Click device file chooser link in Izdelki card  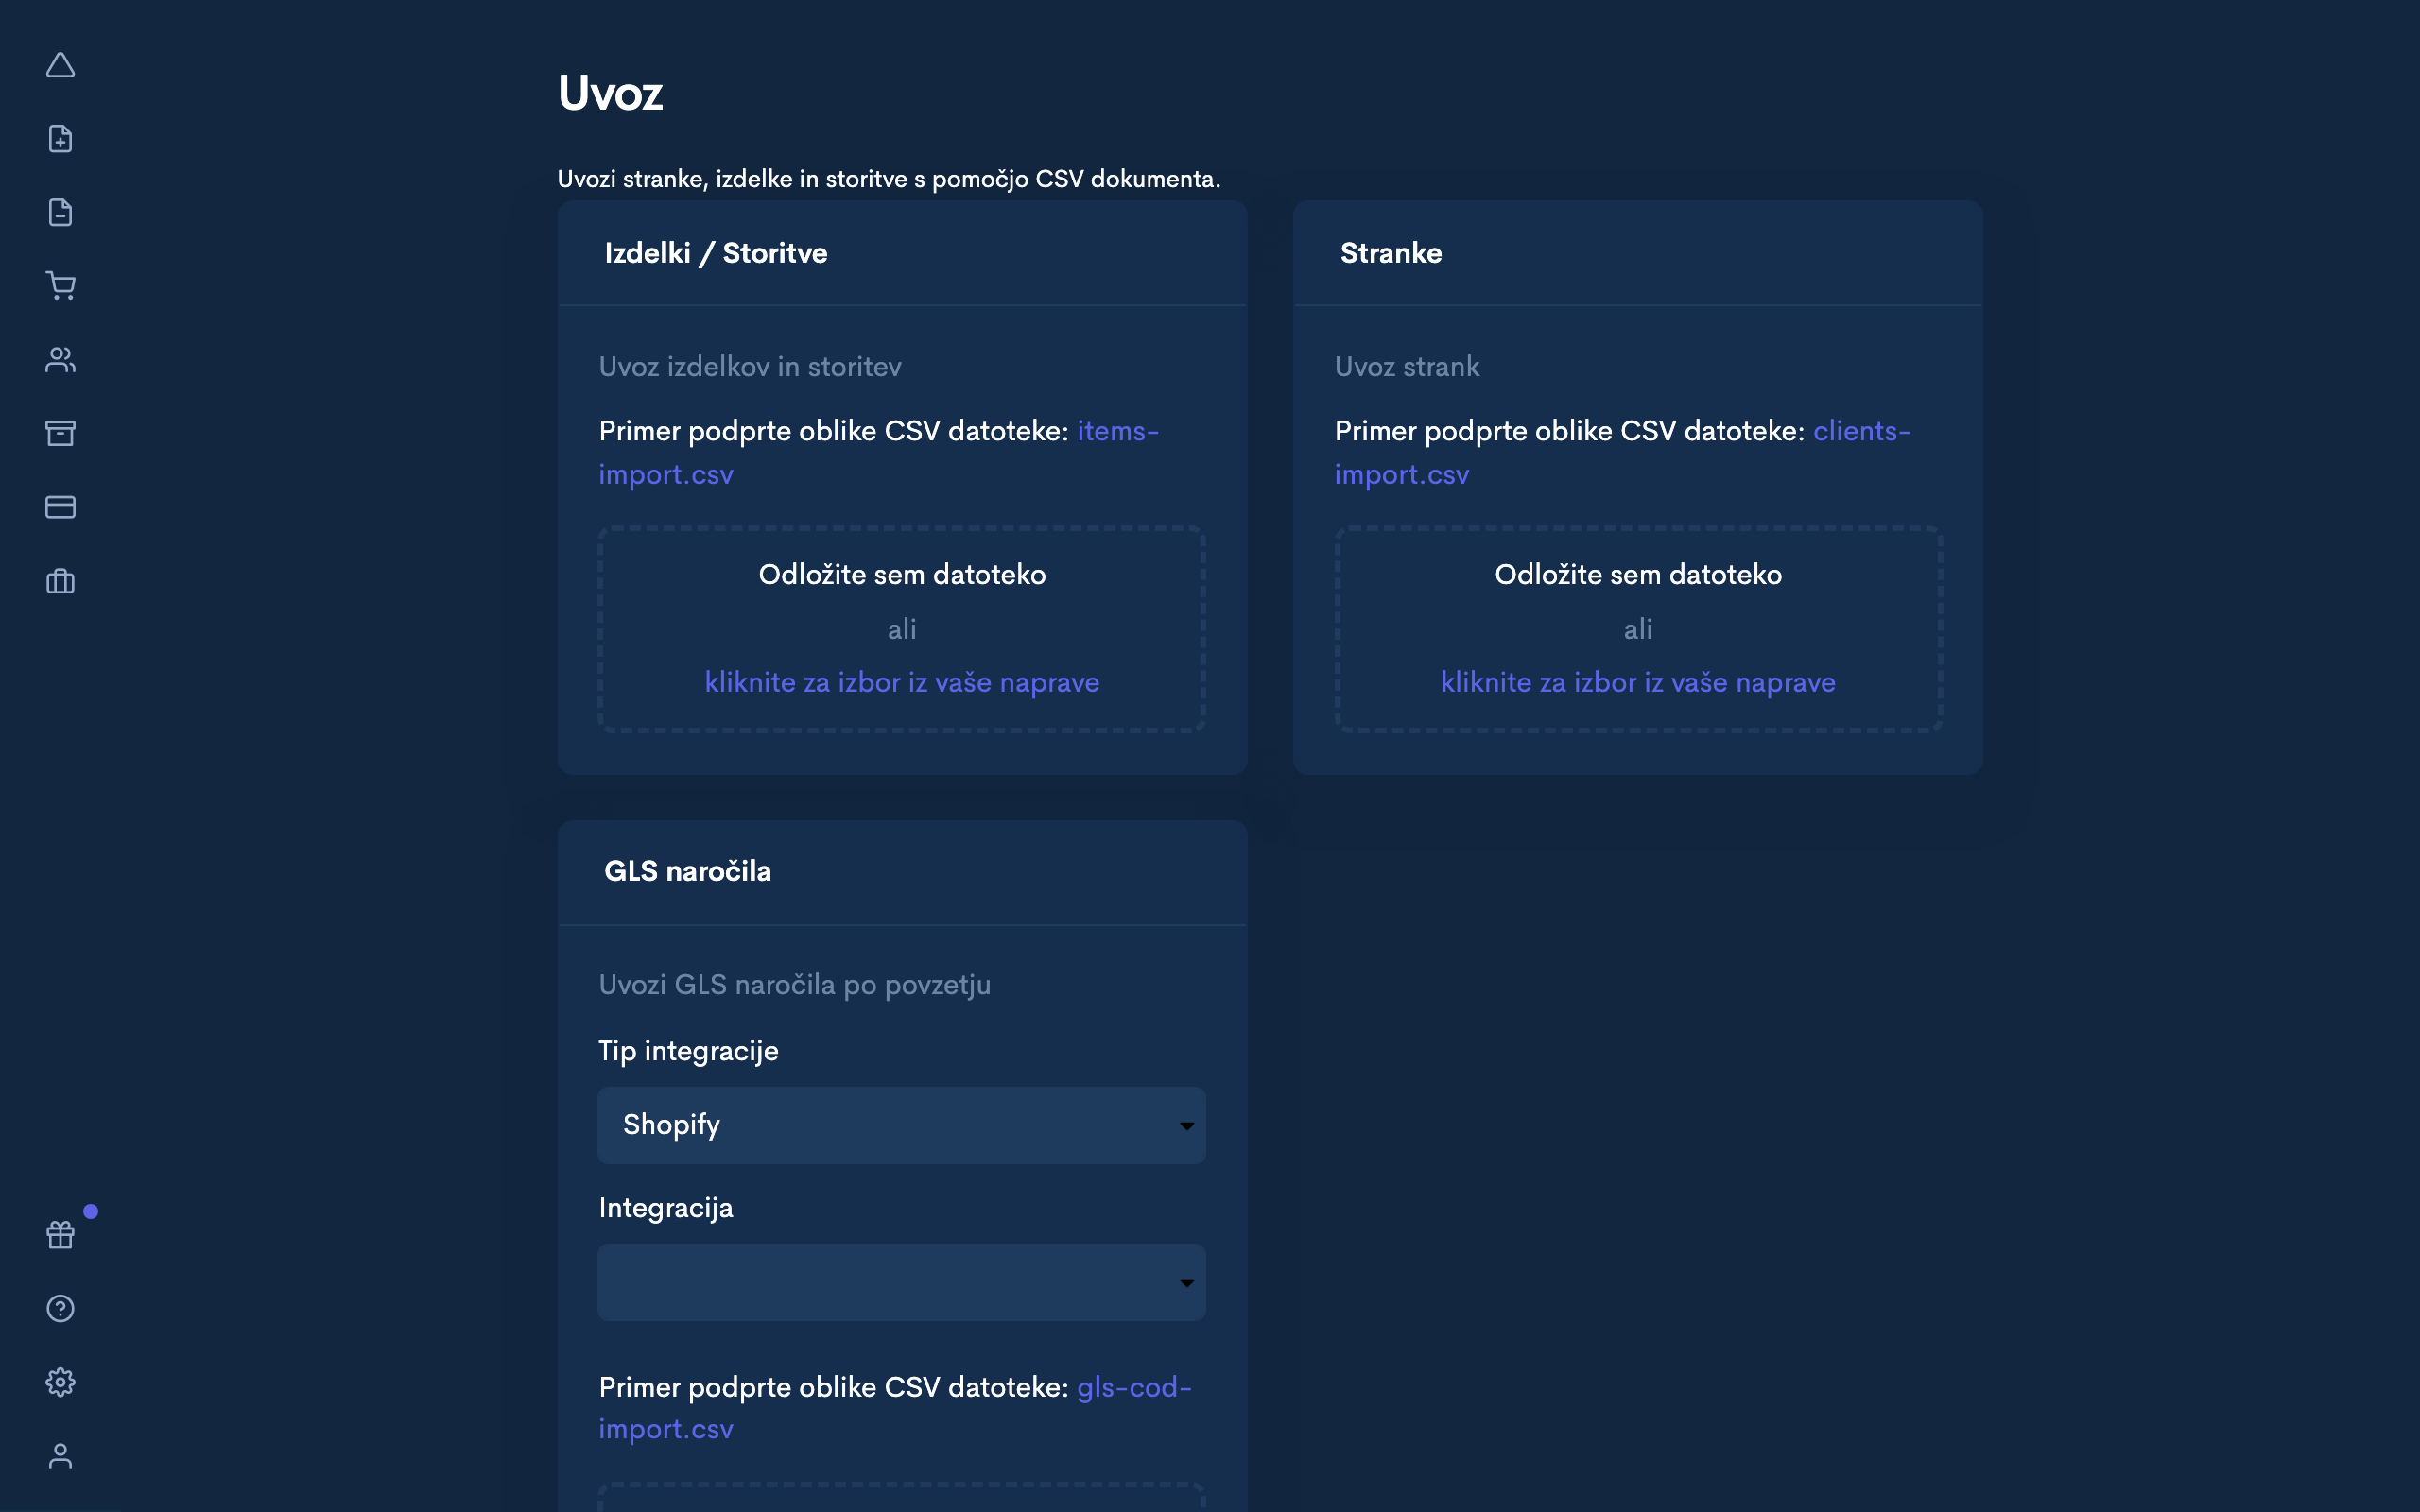[x=901, y=682]
